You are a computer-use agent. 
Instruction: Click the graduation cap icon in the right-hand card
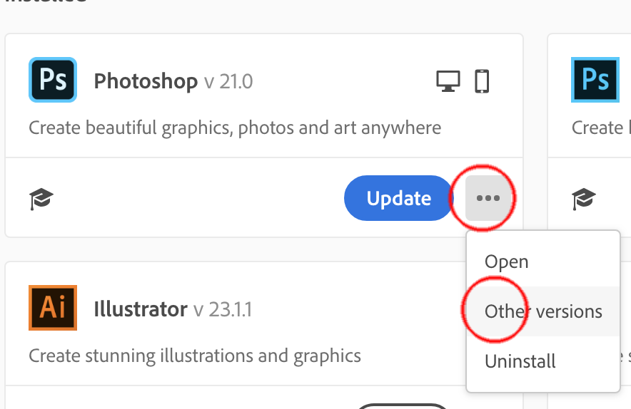click(x=584, y=199)
